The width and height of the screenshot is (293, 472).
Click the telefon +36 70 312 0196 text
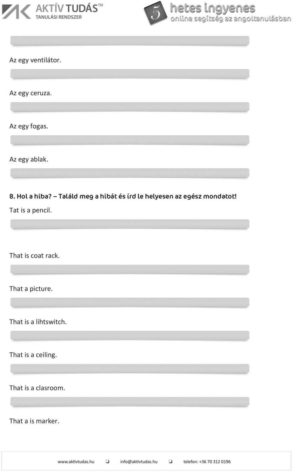point(207,462)
